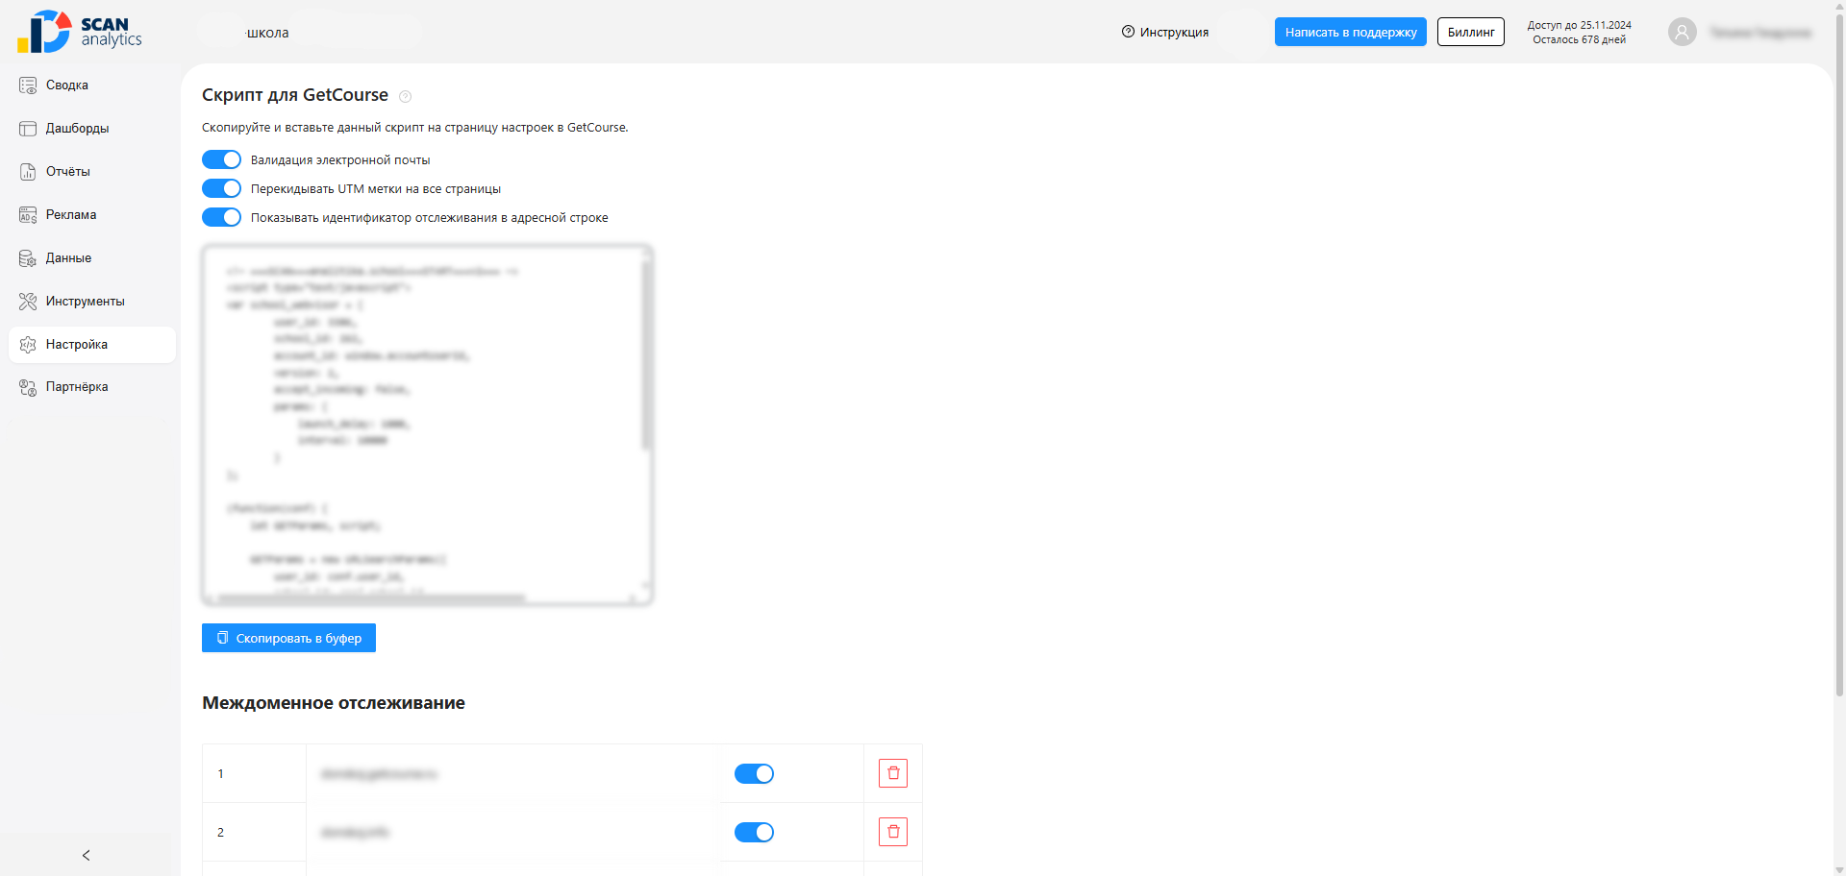This screenshot has height=876, width=1846.
Task: Open the Данные menu item
Action: point(92,258)
